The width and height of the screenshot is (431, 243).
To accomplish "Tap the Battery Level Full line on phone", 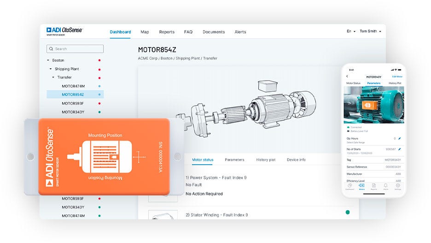I will 357,131.
